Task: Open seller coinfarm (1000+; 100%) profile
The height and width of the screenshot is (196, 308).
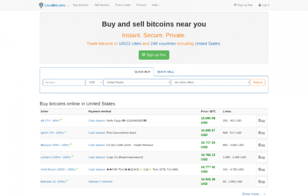Action: click(x=56, y=157)
